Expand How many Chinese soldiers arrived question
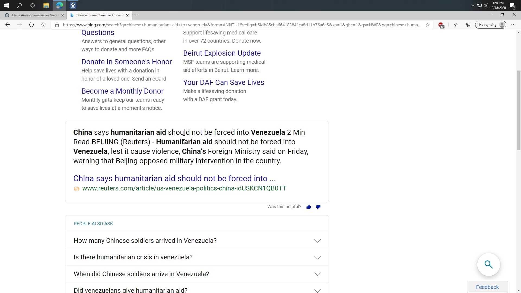This screenshot has width=521, height=293. pos(197,241)
